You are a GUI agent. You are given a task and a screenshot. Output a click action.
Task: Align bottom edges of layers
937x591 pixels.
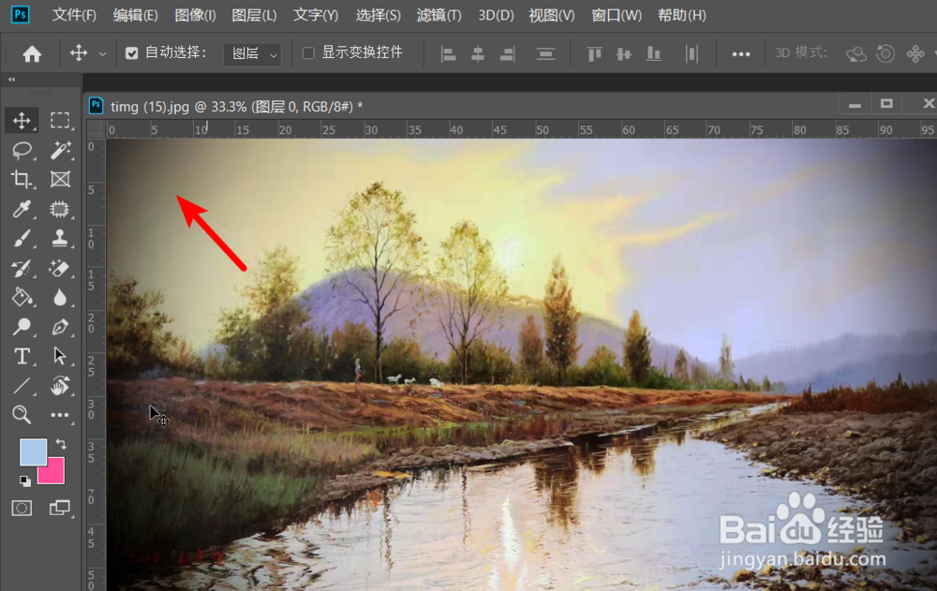(x=653, y=54)
